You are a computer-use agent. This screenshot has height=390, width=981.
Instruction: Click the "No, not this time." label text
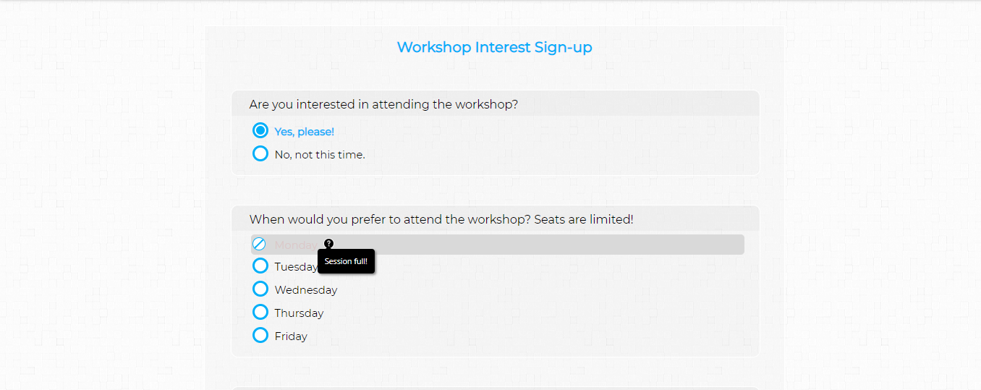tap(320, 155)
